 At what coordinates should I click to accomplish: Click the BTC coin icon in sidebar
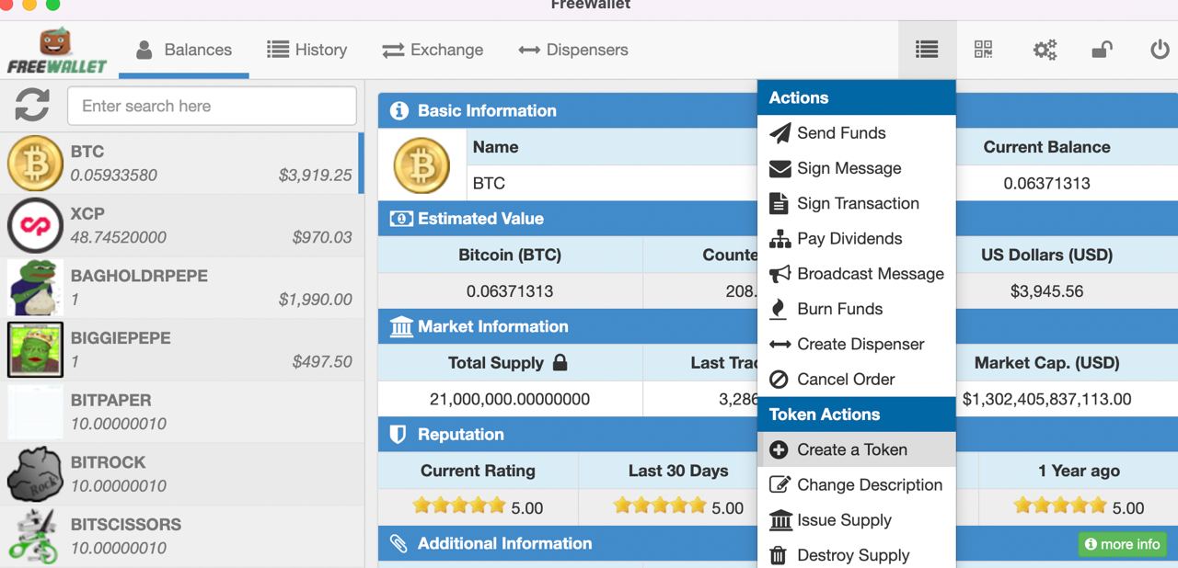35,164
